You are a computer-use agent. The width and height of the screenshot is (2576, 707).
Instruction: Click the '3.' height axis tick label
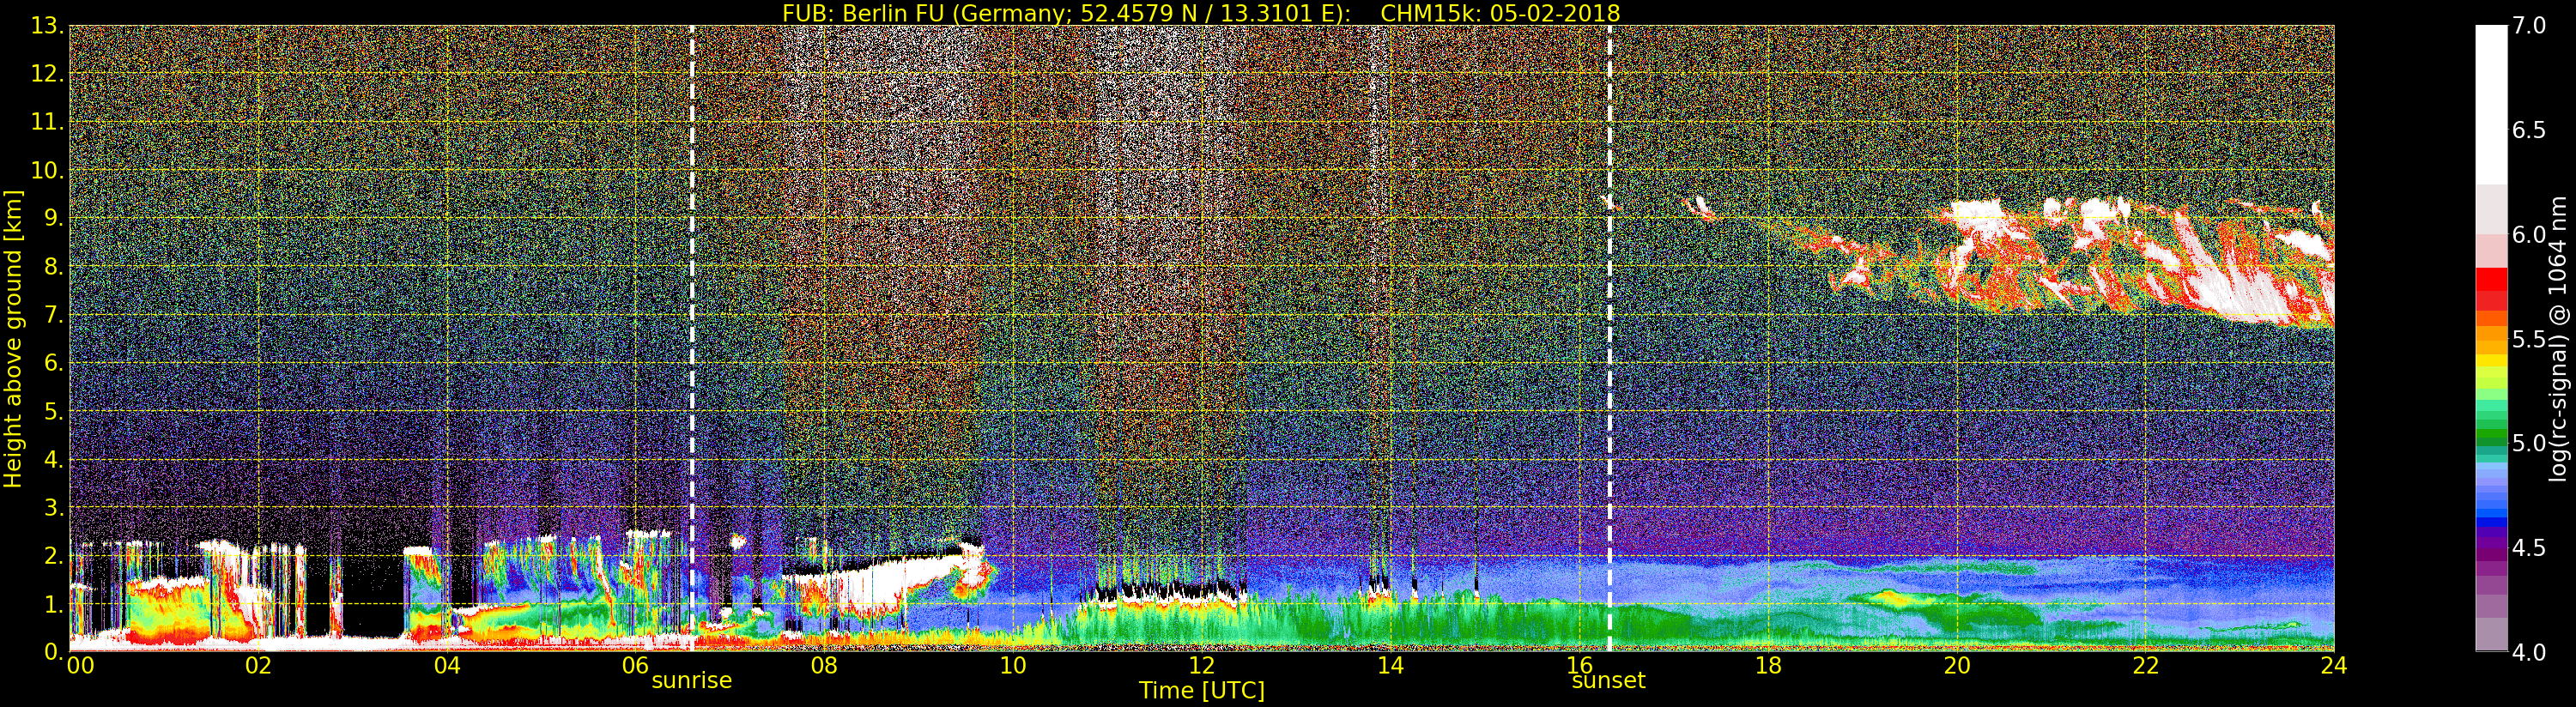[x=53, y=507]
